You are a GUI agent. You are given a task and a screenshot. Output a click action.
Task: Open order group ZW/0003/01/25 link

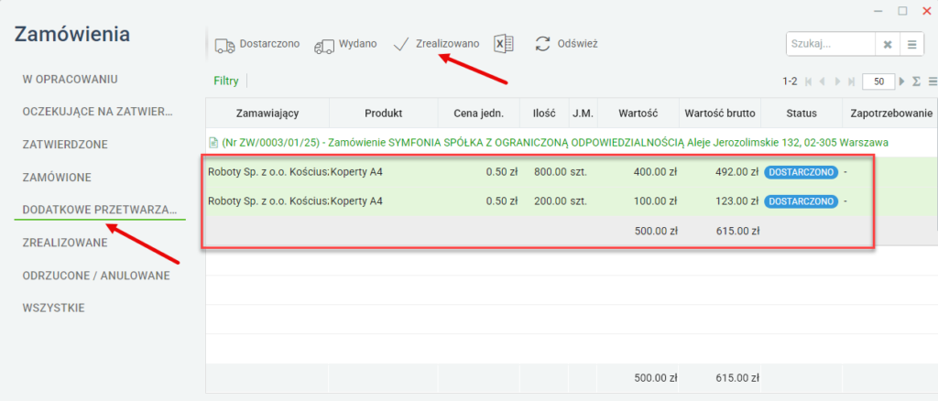[x=554, y=143]
